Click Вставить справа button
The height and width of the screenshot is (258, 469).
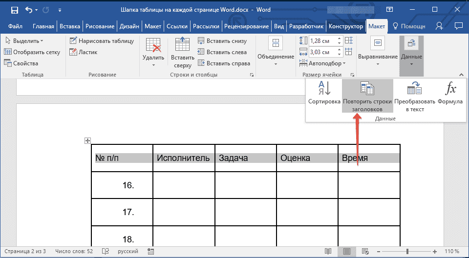coord(224,63)
